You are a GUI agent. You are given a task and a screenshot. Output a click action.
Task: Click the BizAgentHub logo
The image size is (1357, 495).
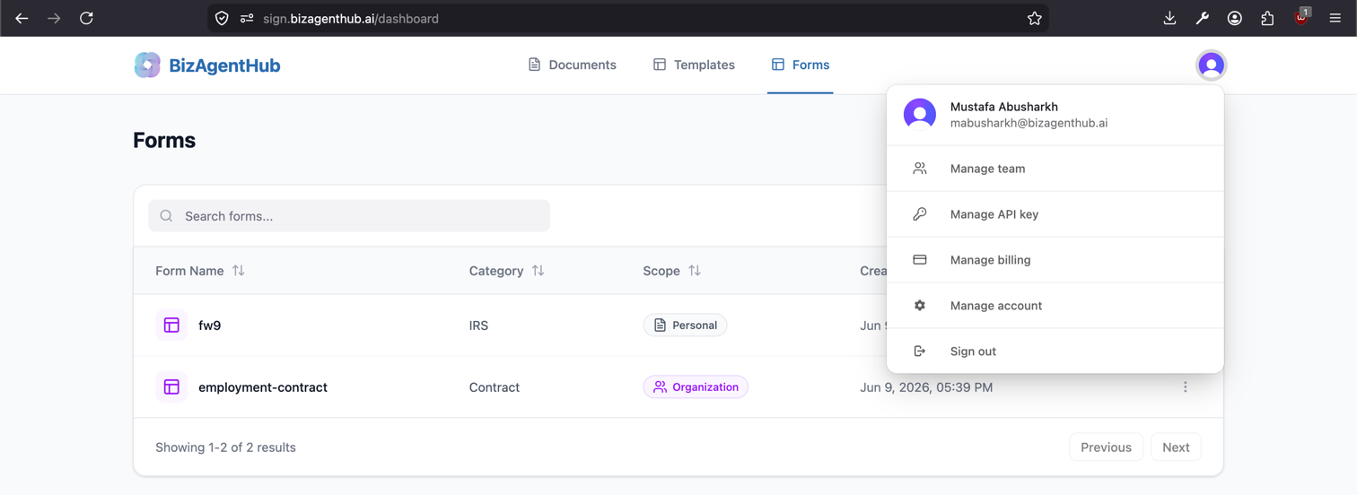point(147,65)
